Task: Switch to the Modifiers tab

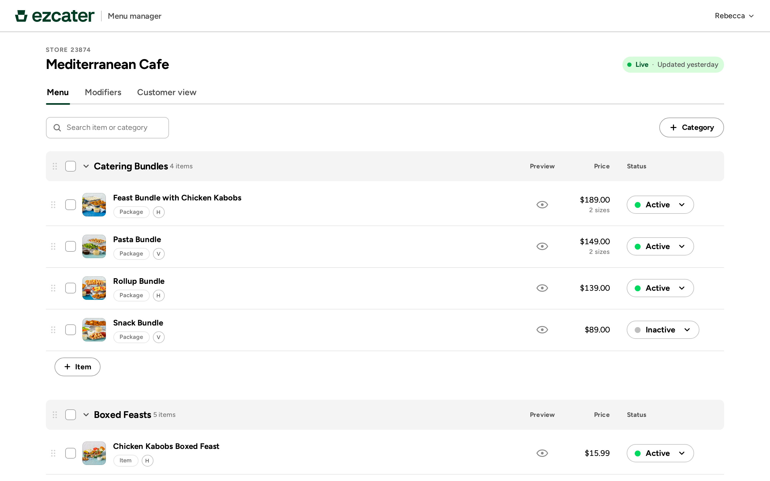Action: tap(103, 92)
